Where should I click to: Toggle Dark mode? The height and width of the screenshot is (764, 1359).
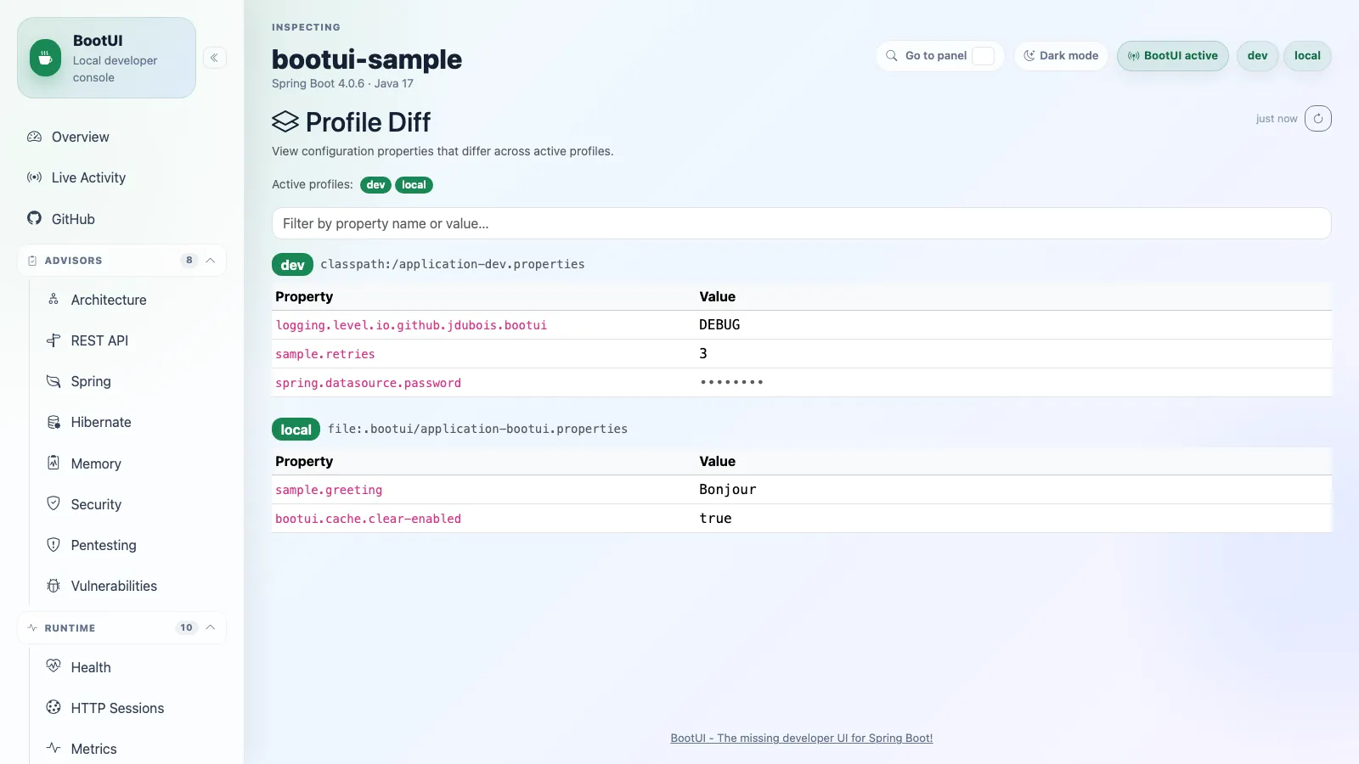coord(1061,56)
